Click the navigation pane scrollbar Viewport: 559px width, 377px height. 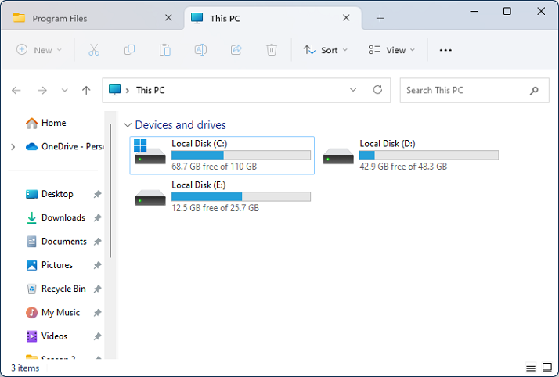coord(110,191)
